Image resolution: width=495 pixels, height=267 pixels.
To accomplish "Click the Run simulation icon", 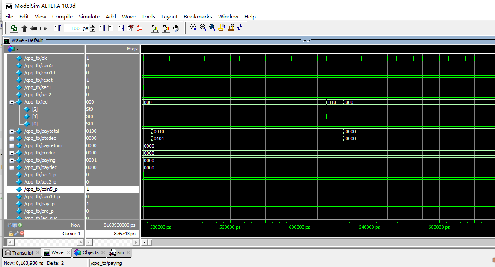I will click(102, 28).
